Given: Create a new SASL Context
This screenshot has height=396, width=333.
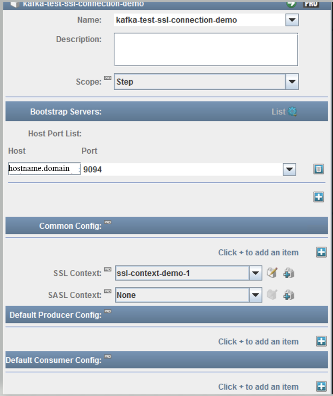Looking at the screenshot, I should coord(289,295).
